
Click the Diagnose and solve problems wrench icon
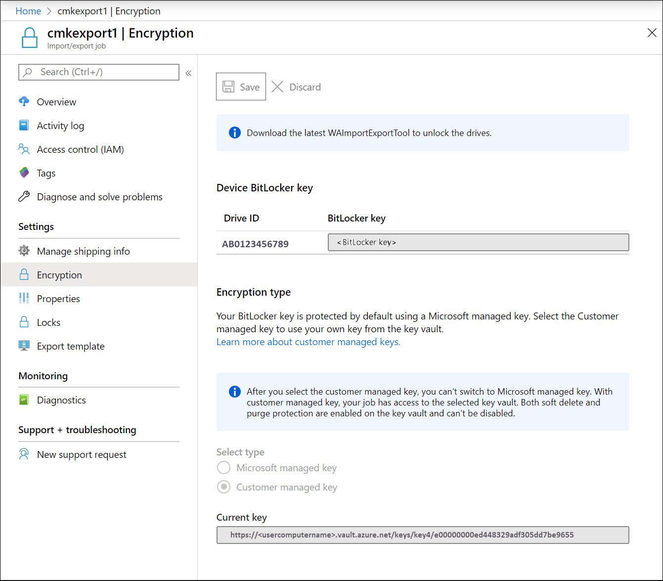click(24, 196)
